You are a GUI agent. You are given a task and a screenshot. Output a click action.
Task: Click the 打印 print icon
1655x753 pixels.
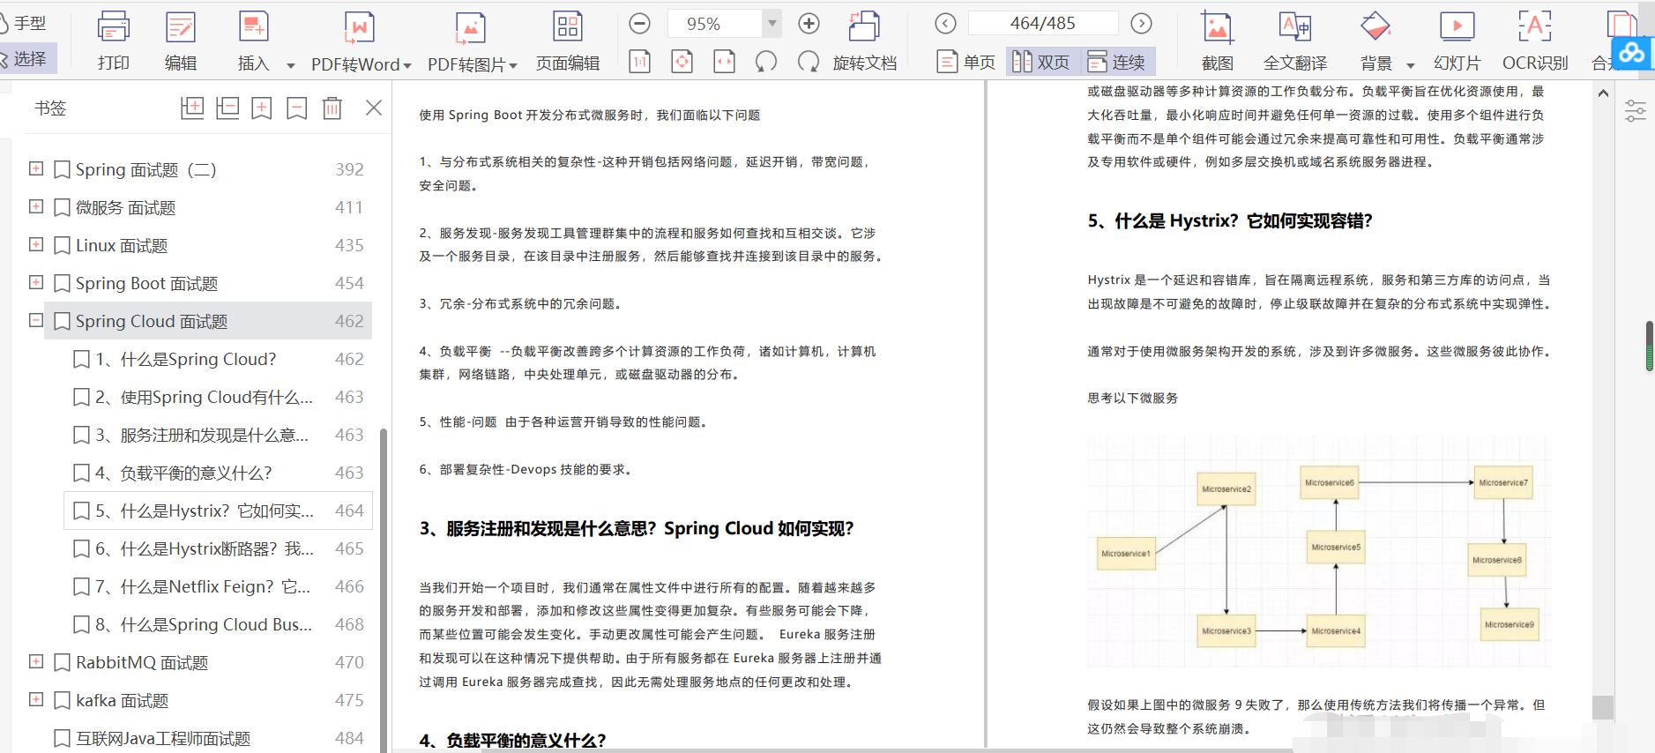pos(114,27)
